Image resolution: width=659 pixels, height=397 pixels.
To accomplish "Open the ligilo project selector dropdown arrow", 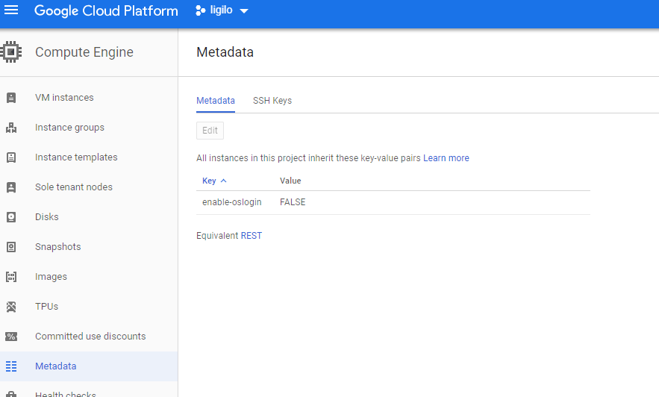I will click(x=244, y=11).
